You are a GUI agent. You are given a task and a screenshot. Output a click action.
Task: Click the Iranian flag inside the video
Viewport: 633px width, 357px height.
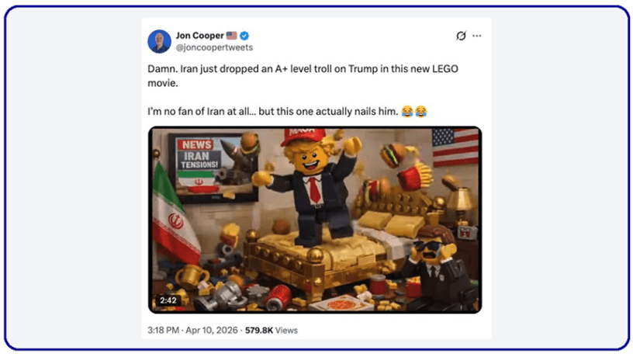(x=175, y=213)
